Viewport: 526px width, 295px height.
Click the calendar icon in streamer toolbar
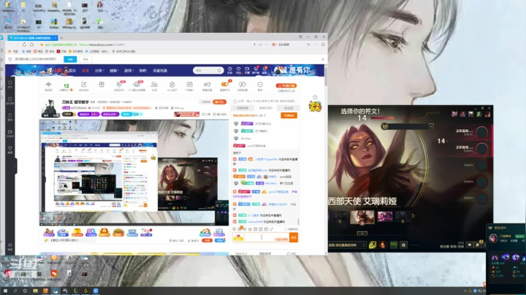point(189,85)
